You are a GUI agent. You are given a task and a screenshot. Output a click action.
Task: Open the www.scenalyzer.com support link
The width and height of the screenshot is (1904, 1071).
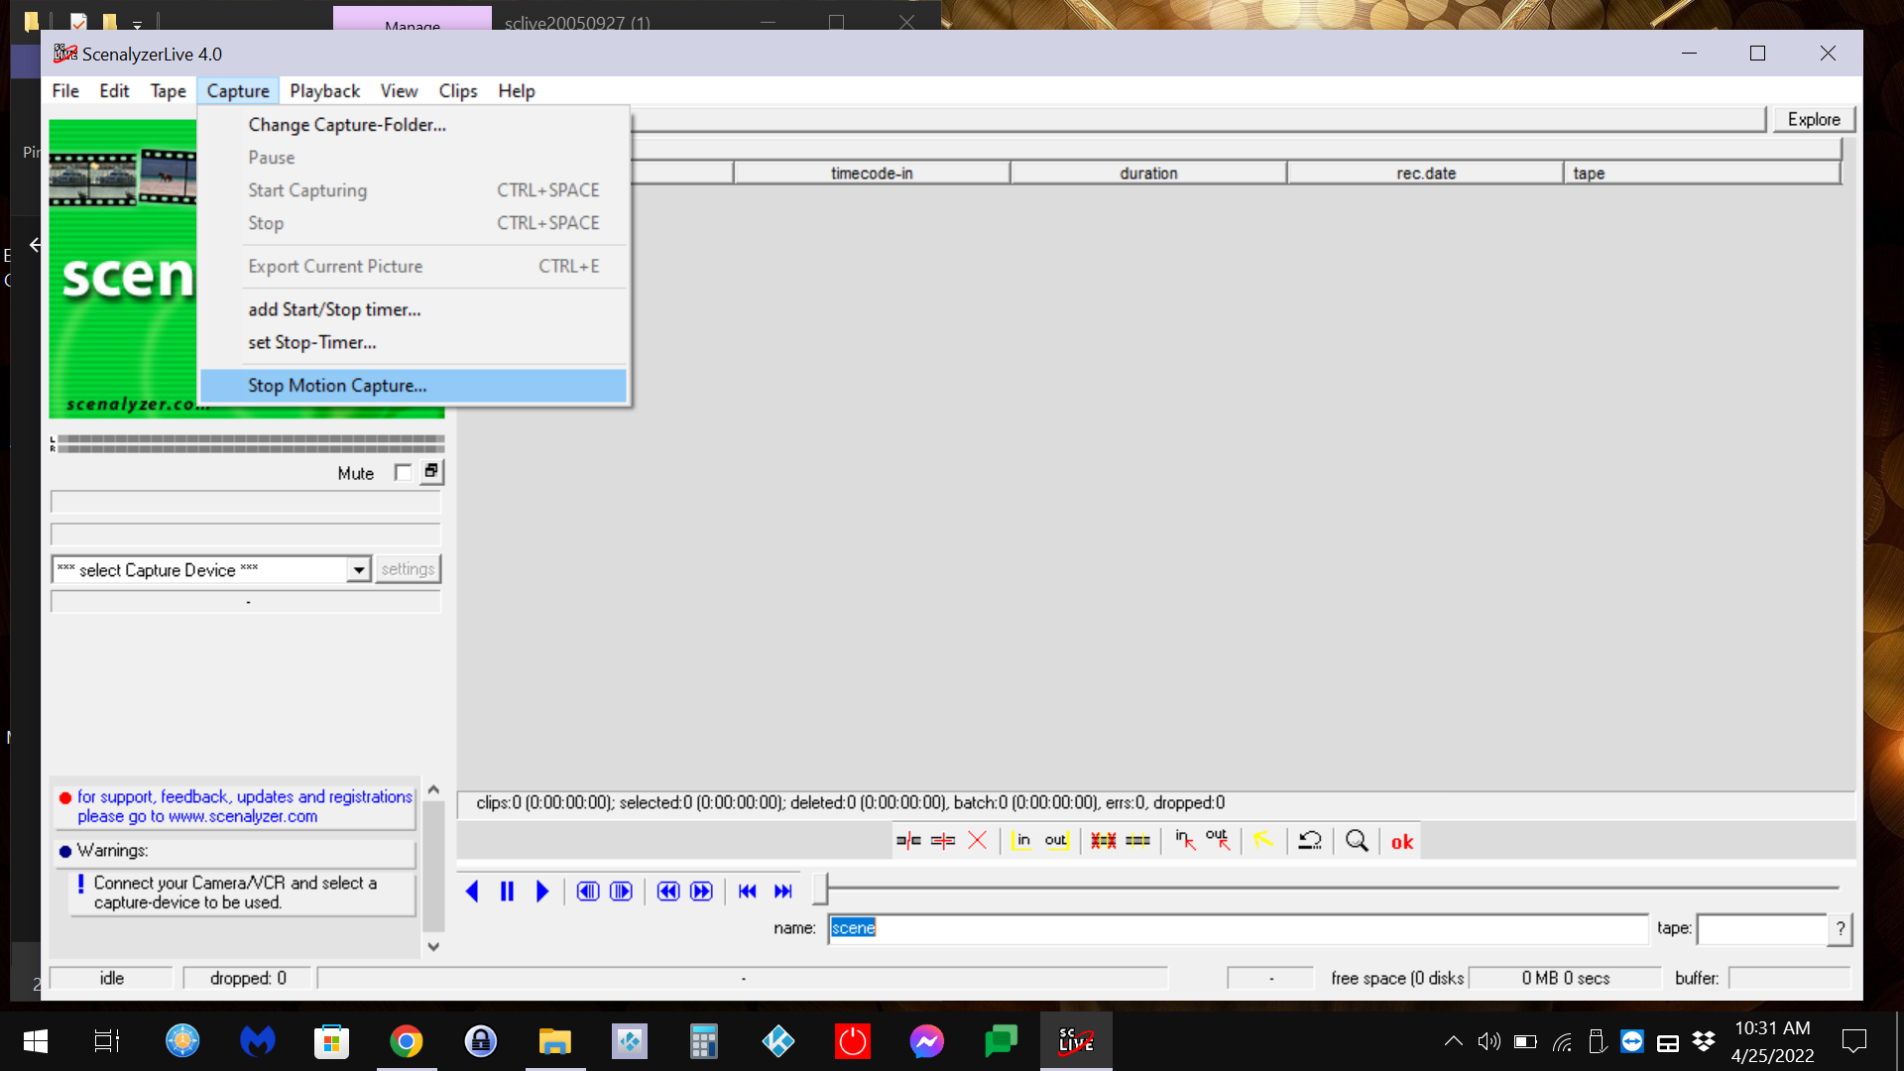[243, 817]
